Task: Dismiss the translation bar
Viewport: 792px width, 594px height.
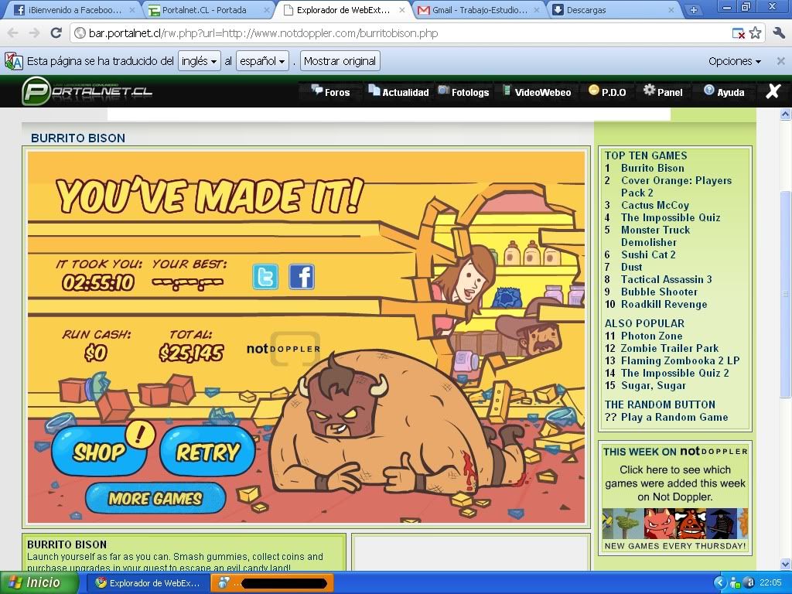Action: pyautogui.click(x=780, y=61)
